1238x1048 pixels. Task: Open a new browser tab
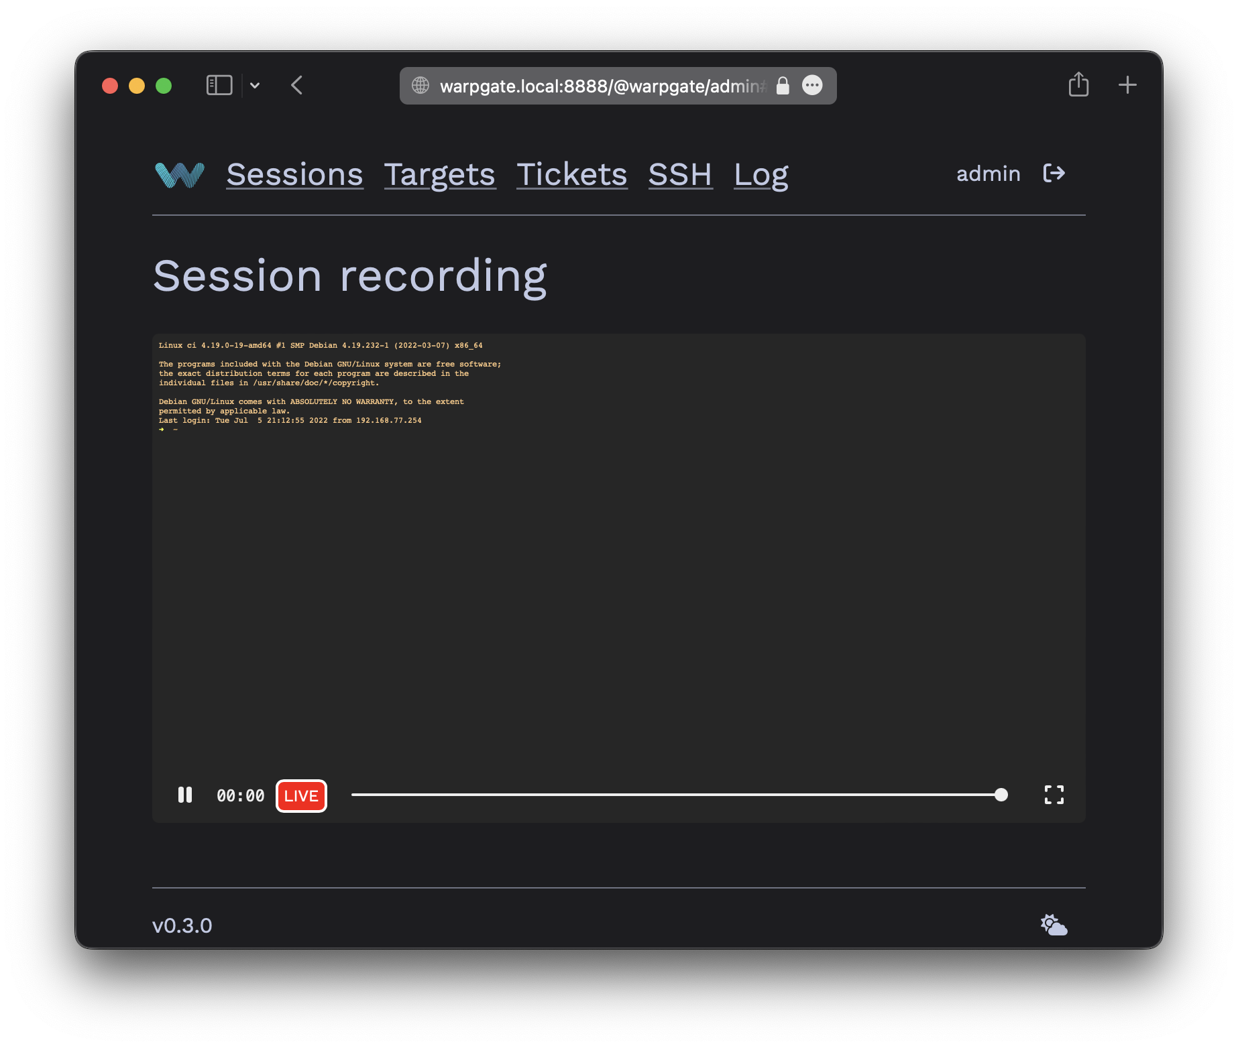[x=1127, y=85]
